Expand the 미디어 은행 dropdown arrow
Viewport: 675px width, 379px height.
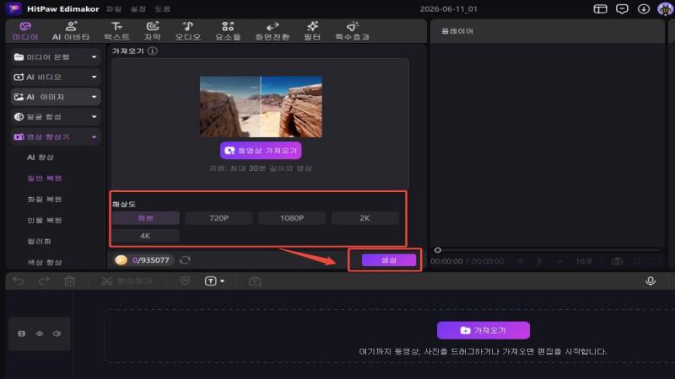click(94, 57)
